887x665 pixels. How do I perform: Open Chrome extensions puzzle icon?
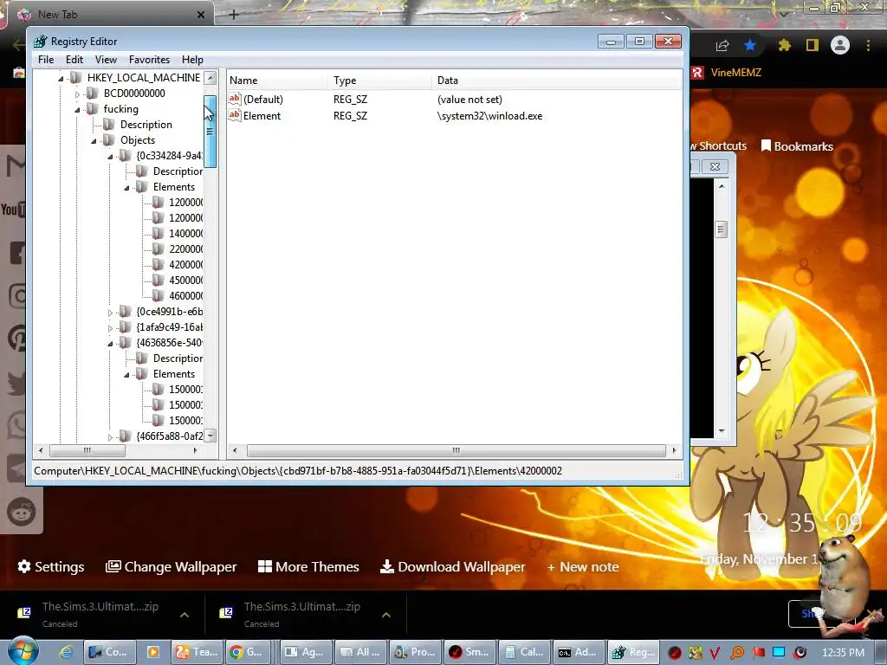[x=784, y=45]
